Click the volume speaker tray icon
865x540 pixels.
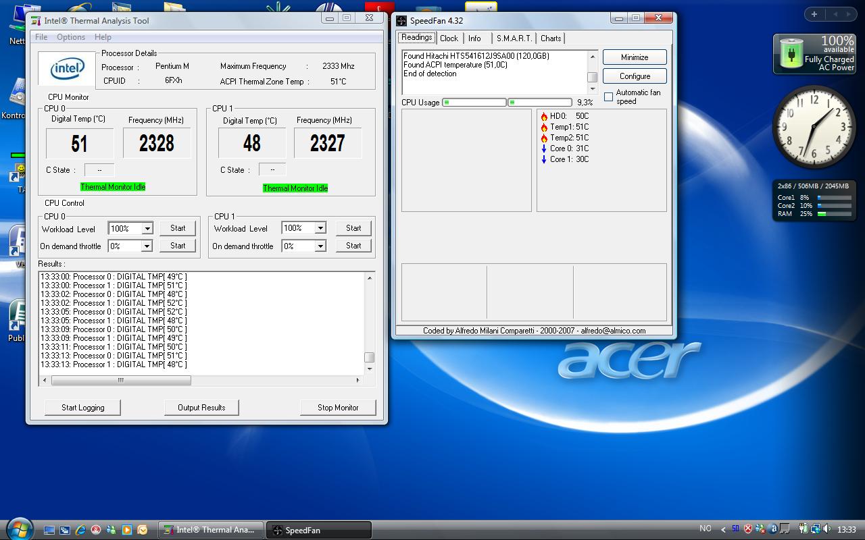pyautogui.click(x=827, y=529)
